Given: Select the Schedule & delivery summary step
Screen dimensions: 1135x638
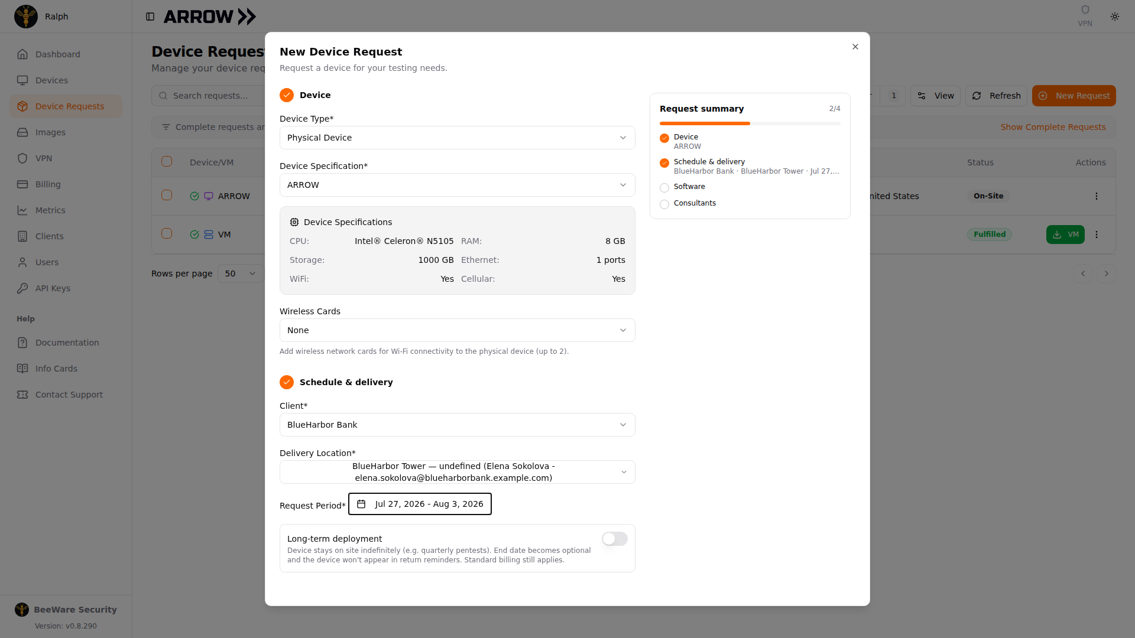Looking at the screenshot, I should 750,166.
